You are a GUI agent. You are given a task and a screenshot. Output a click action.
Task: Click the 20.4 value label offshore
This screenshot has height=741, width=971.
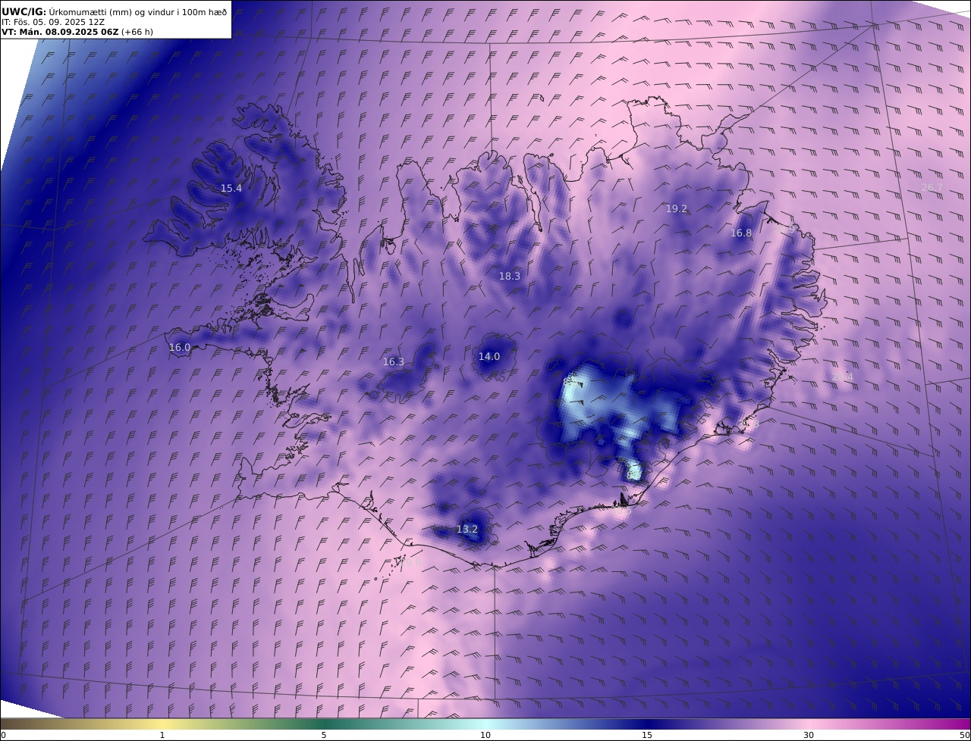pyautogui.click(x=842, y=377)
